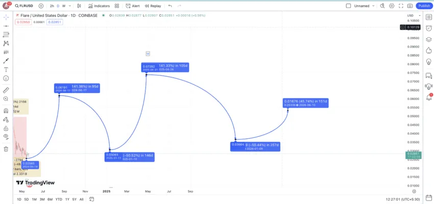Toggle magnet mode
Viewport: 434px width, 204px height.
[6, 111]
